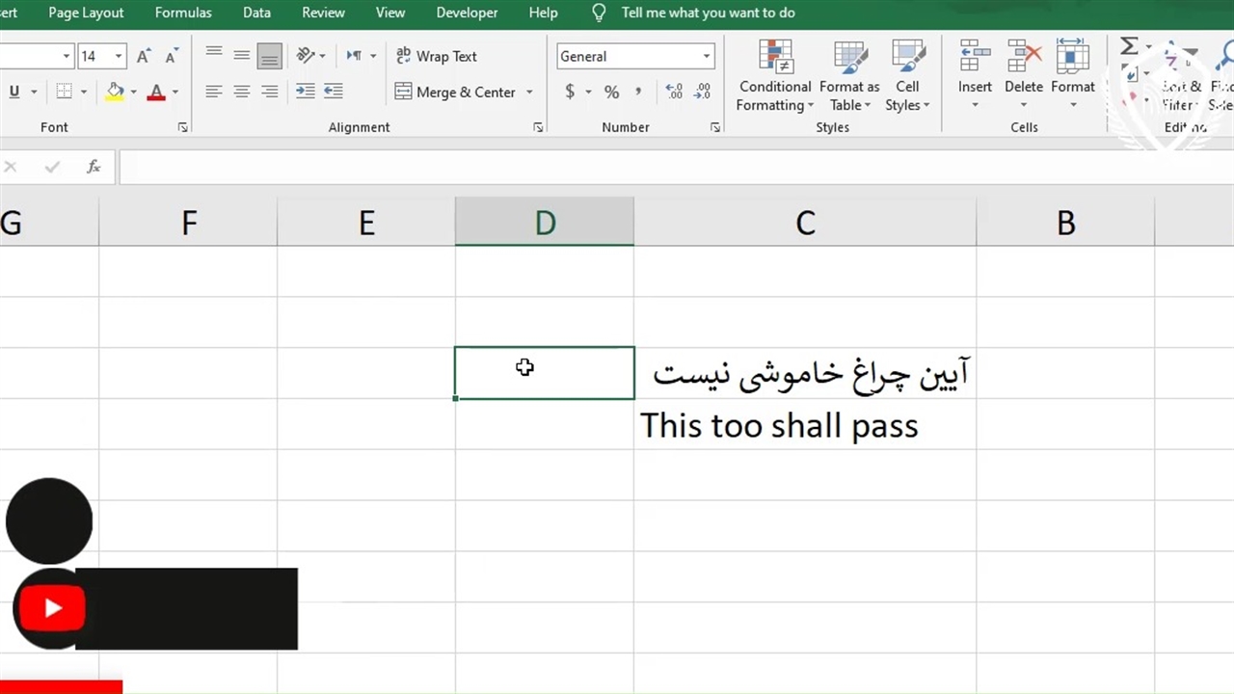Click the yellow Fill Color bucket
This screenshot has width=1234, height=694.
[x=115, y=92]
